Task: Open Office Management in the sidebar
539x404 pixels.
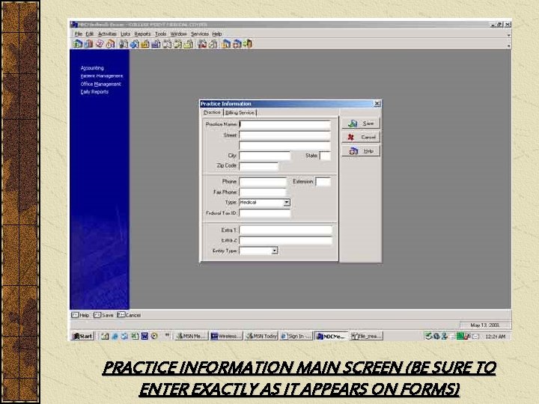Action: (101, 84)
